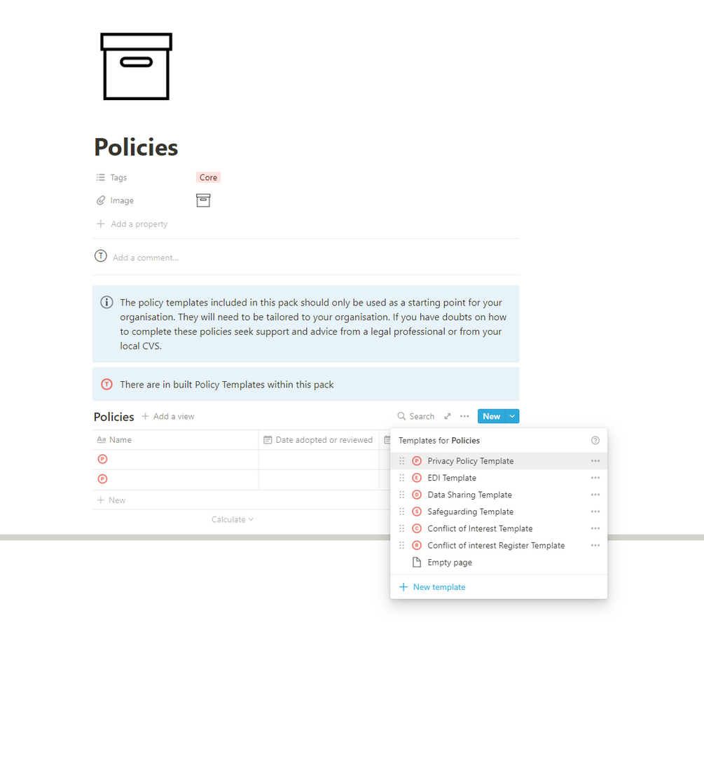Choose the Empty page option
The image size is (704, 763).
coord(449,563)
